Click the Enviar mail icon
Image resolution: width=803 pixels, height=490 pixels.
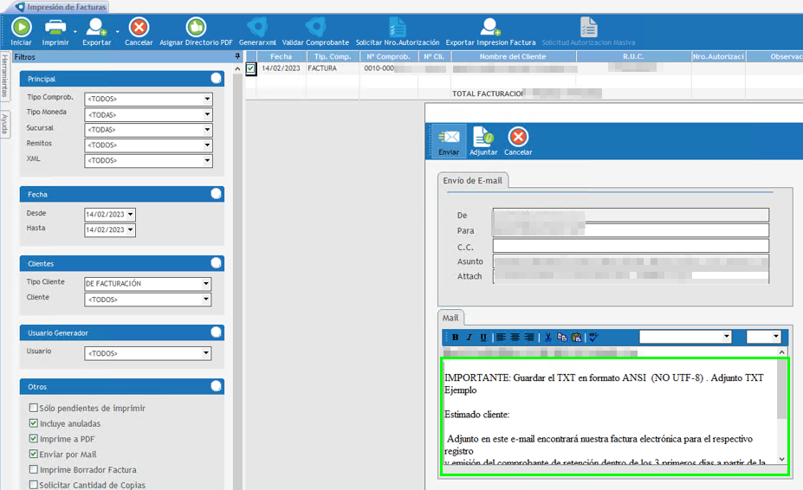point(449,138)
